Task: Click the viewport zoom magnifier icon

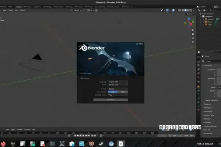Action: [193, 30]
